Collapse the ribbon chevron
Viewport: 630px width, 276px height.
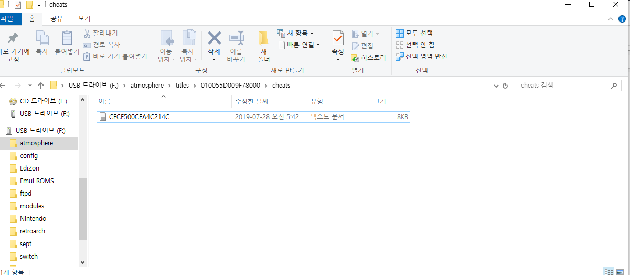click(610, 19)
